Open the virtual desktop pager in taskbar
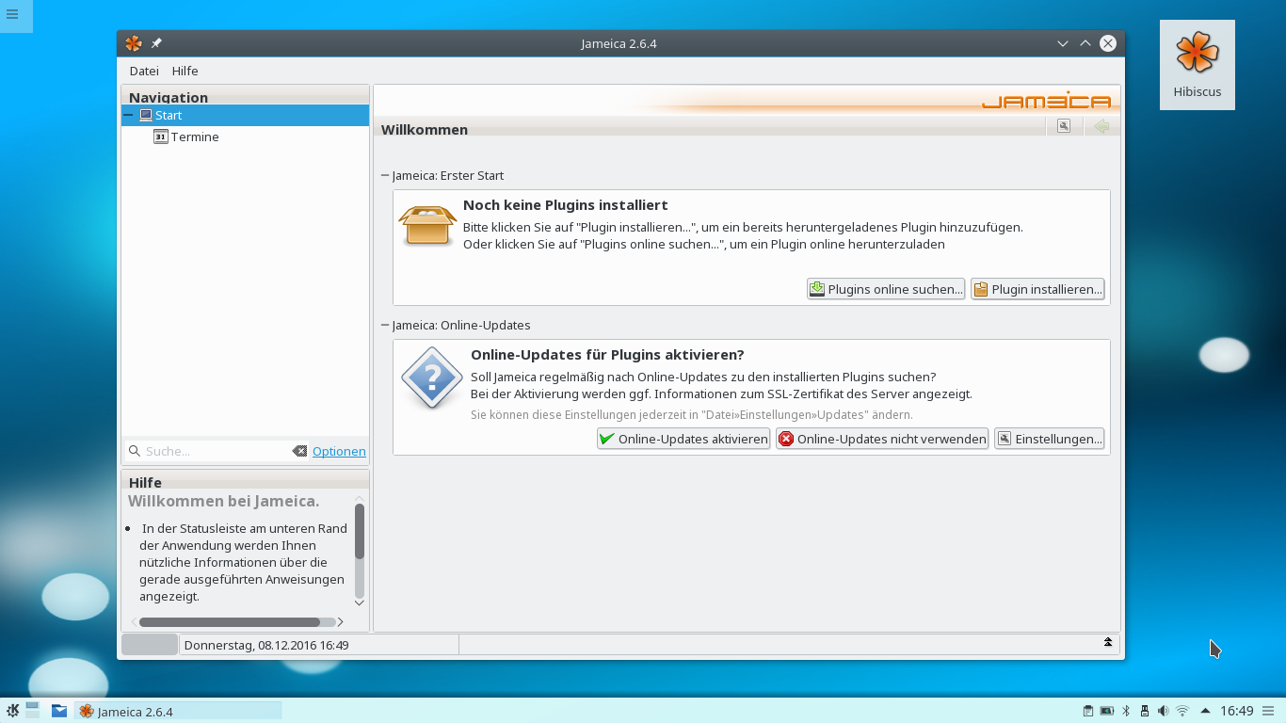This screenshot has height=723, width=1286. pos(33,711)
